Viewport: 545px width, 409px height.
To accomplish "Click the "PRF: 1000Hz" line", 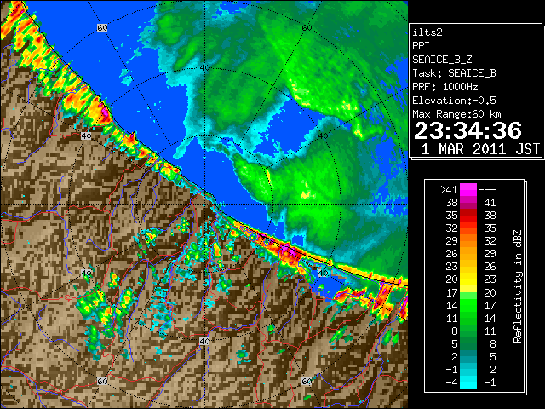I will [445, 87].
